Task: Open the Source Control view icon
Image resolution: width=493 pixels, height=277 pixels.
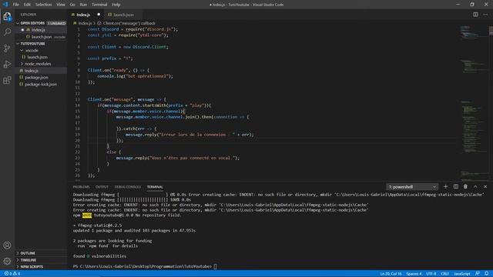Action: pyautogui.click(x=7, y=48)
